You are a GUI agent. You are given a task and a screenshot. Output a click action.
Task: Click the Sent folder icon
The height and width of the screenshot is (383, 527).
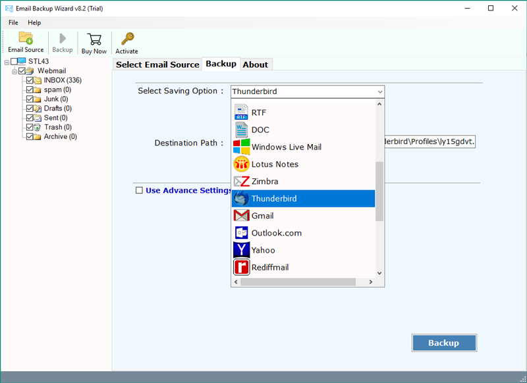(38, 118)
